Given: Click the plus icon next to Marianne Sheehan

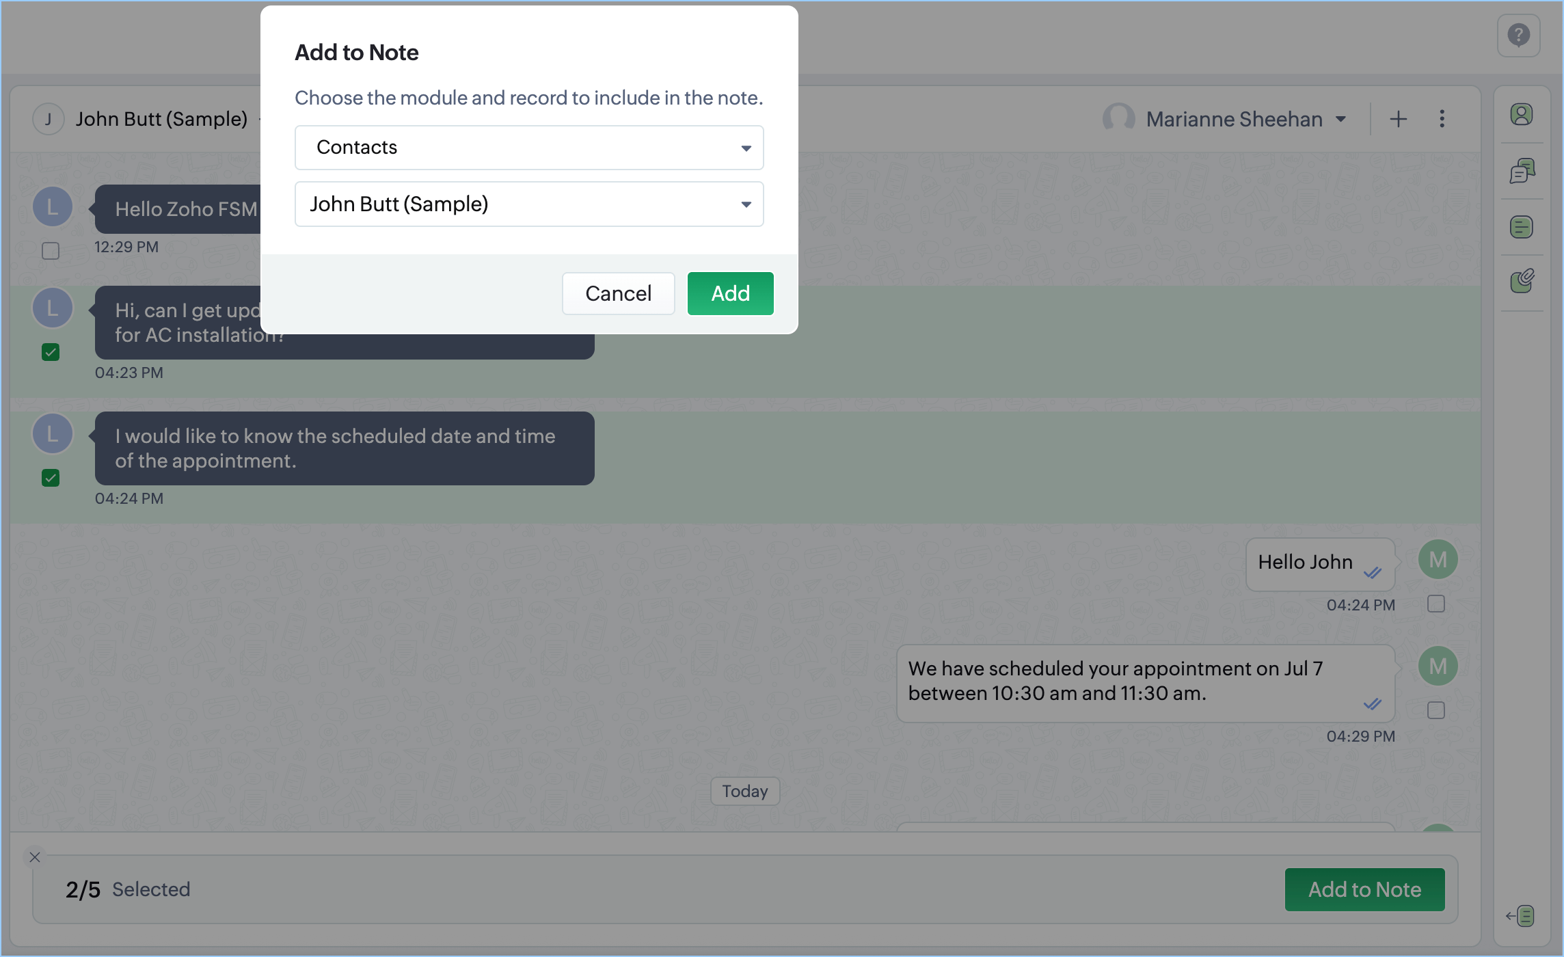Looking at the screenshot, I should pyautogui.click(x=1398, y=119).
